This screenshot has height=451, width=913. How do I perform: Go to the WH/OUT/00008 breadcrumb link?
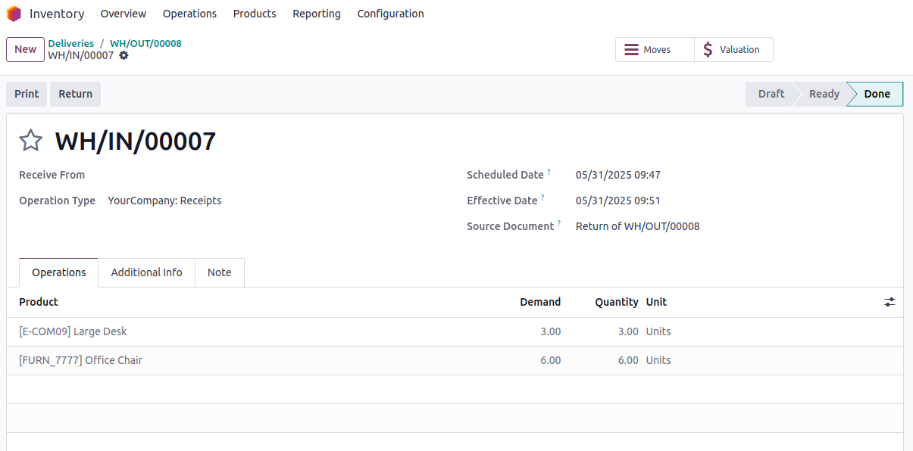[145, 43]
